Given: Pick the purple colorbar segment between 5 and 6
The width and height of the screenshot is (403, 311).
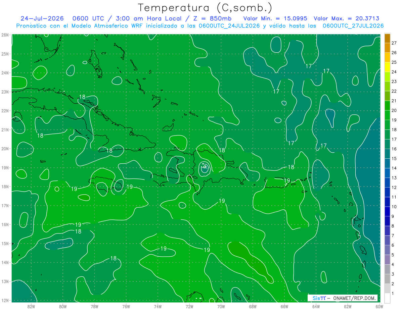Looking at the screenshot, I should point(387,250).
